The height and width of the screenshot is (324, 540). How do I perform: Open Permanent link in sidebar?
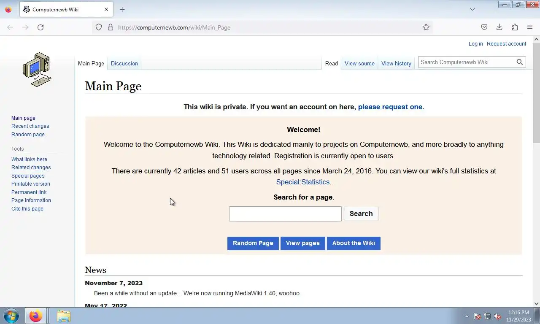tap(29, 192)
